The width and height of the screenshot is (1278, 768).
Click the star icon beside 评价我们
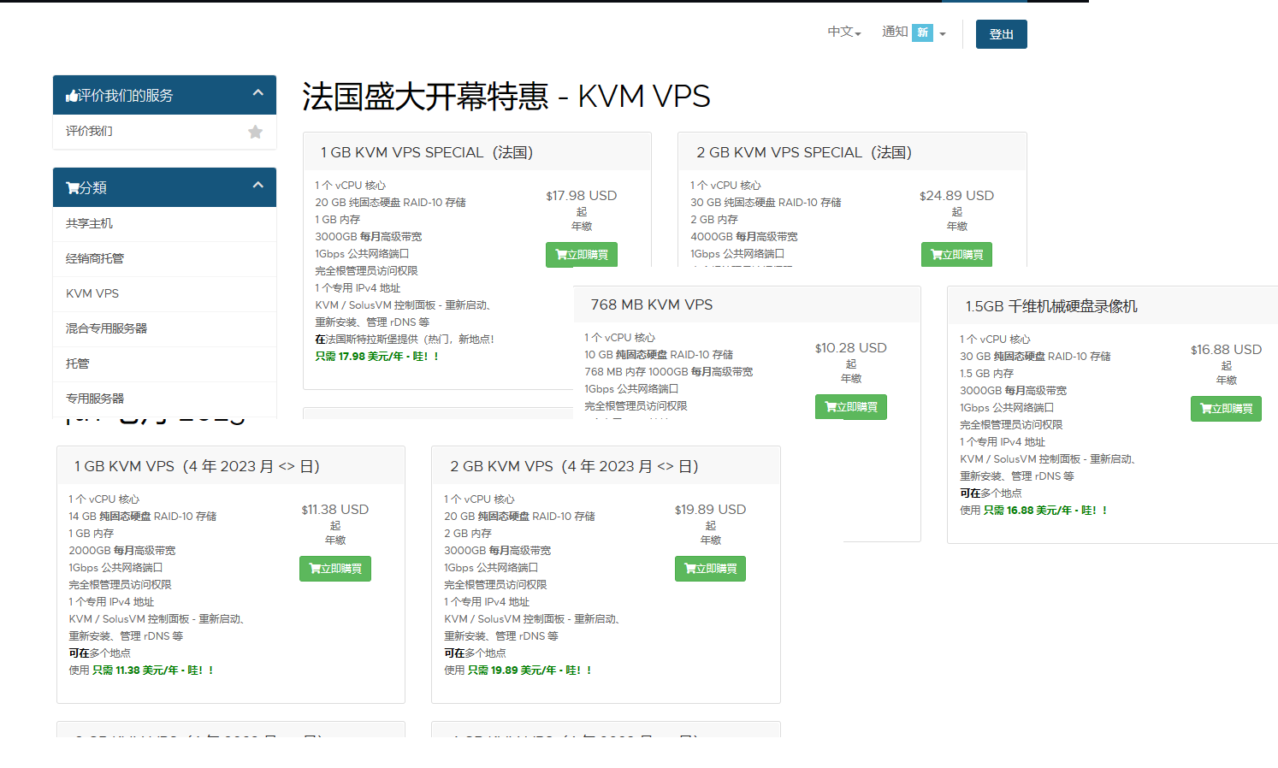pos(255,132)
